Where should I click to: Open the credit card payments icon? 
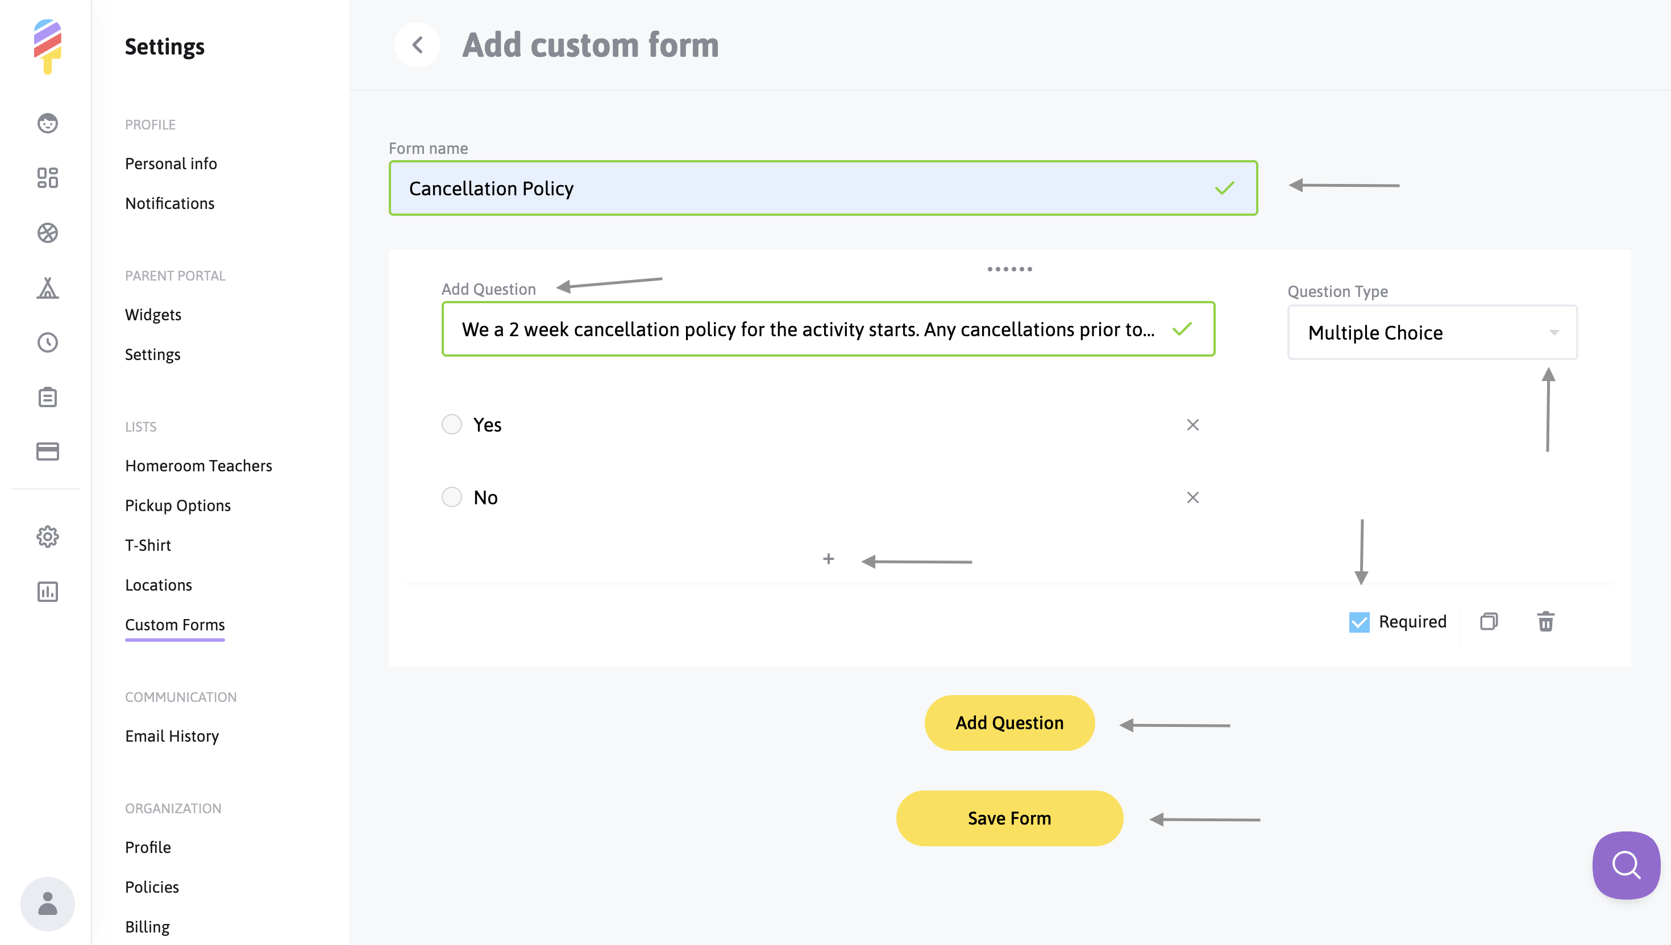pyautogui.click(x=47, y=451)
